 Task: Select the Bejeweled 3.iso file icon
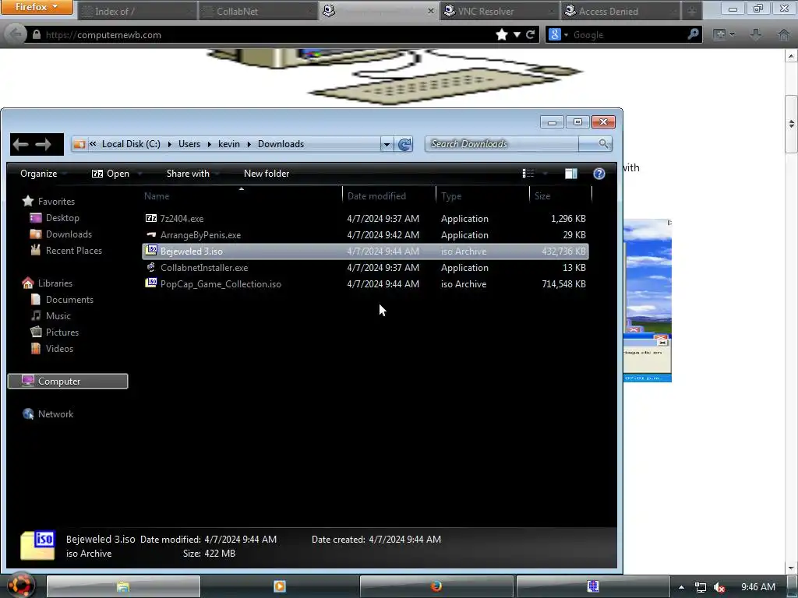coord(151,250)
